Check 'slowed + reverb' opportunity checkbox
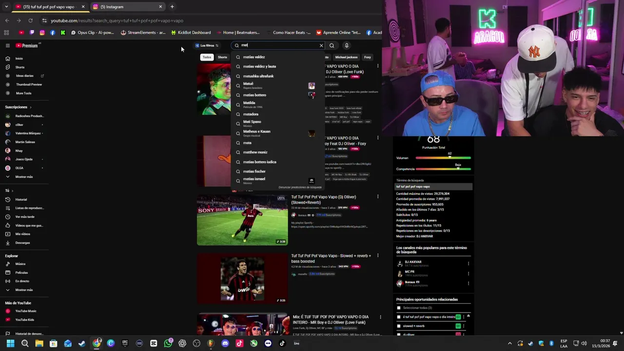The height and width of the screenshot is (351, 624). [399, 326]
